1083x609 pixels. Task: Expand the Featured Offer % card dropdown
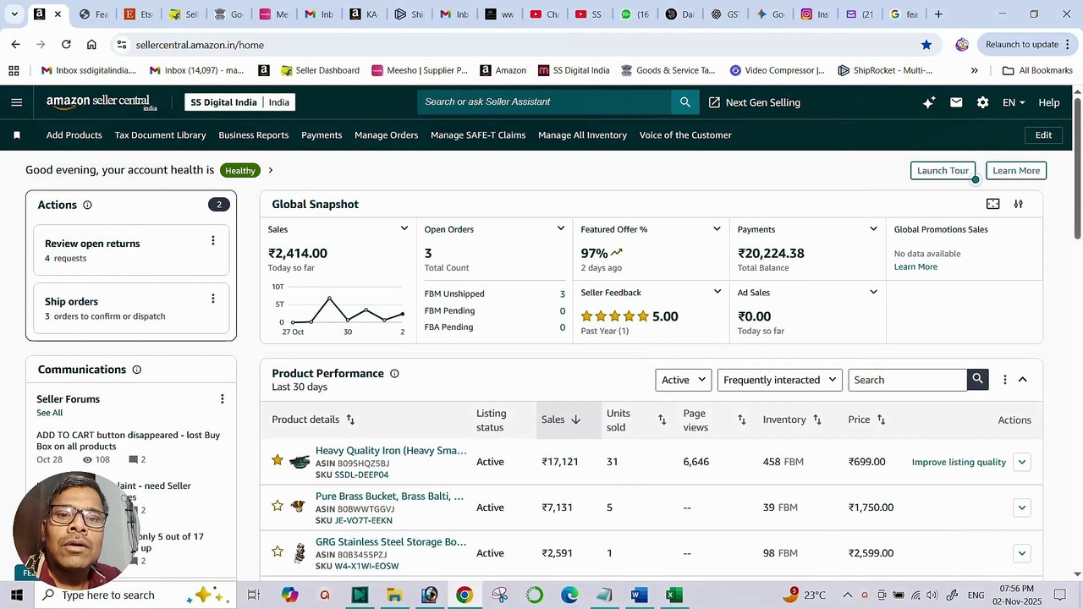click(x=717, y=229)
